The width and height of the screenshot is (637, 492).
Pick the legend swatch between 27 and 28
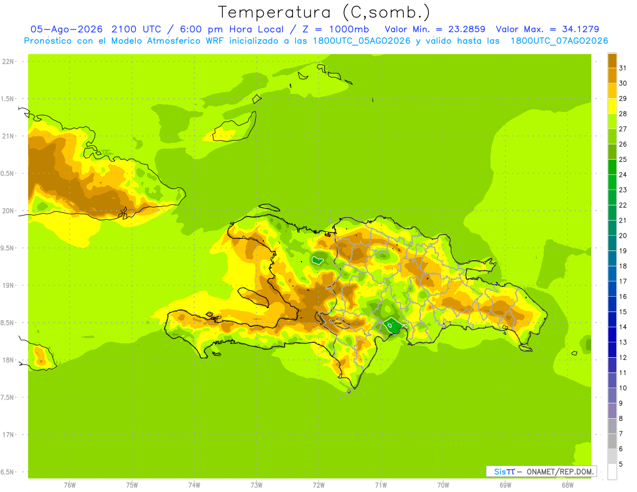612,121
